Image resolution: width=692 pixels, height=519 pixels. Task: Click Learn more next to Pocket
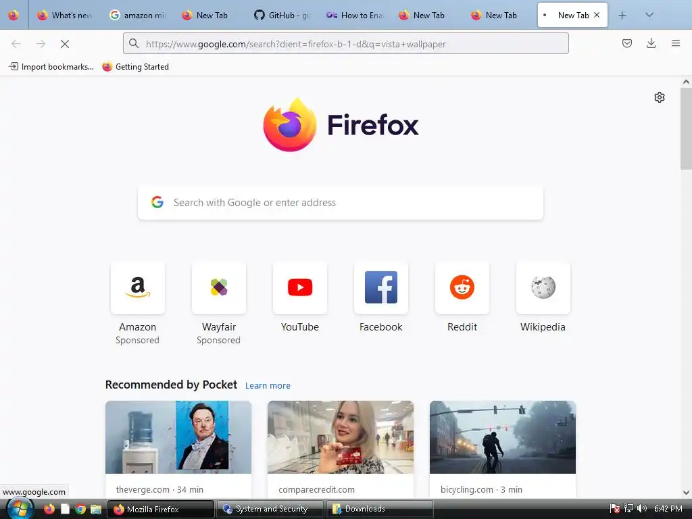(268, 385)
